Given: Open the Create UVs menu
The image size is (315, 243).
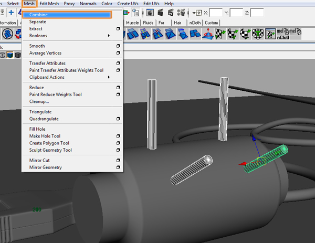Looking at the screenshot, I should click(x=128, y=4).
